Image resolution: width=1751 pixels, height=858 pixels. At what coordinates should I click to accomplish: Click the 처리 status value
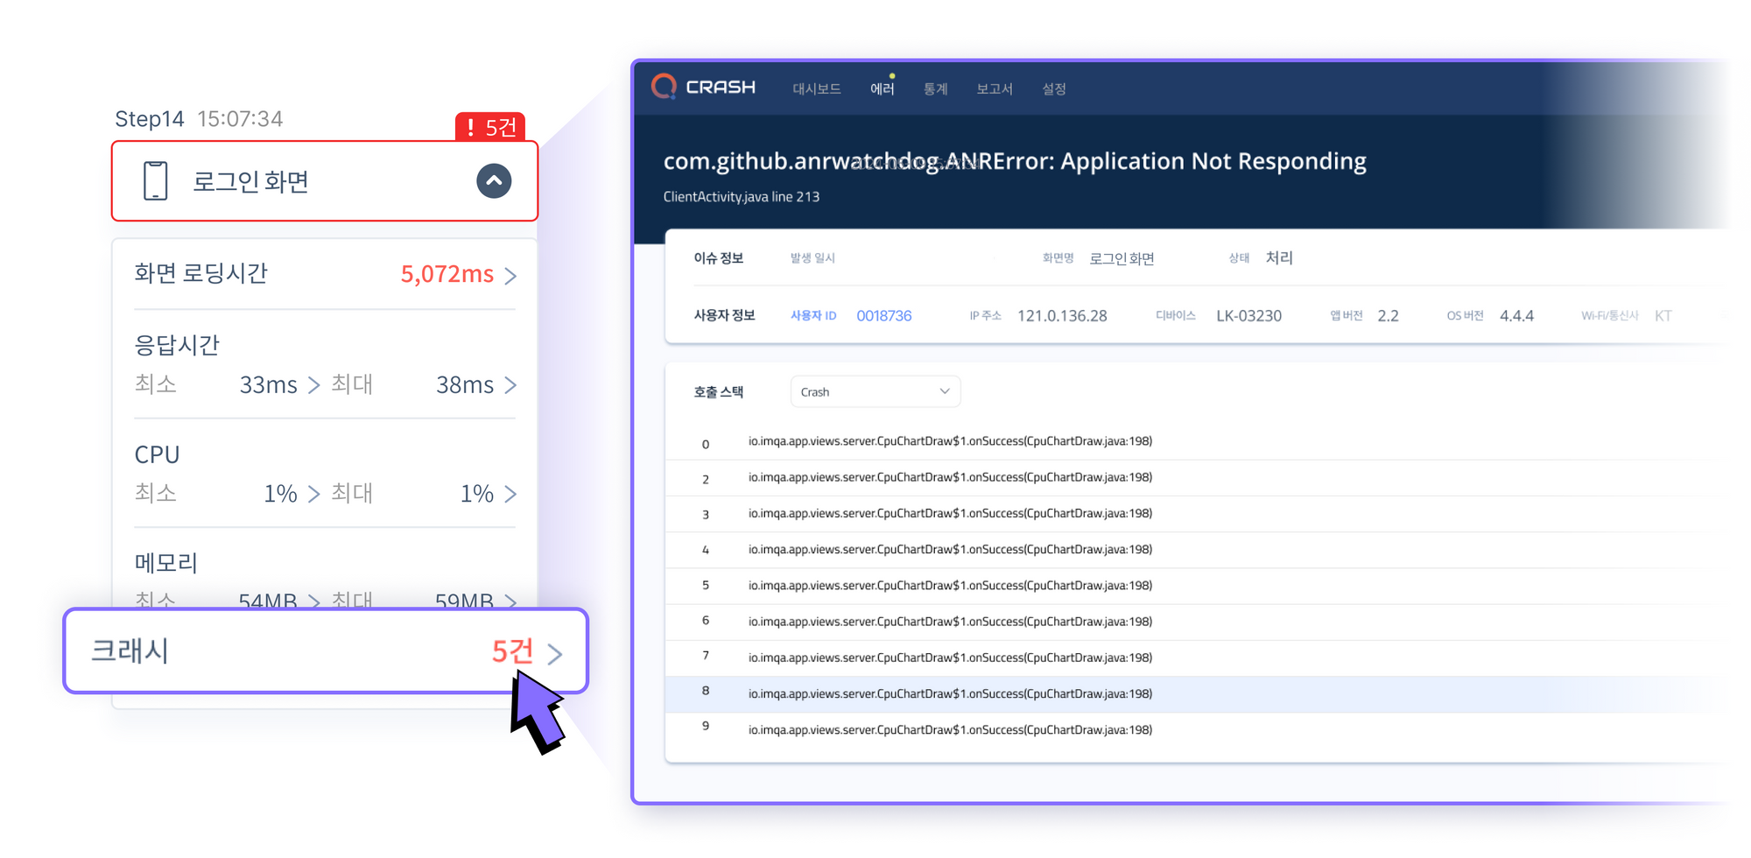coord(1279,257)
